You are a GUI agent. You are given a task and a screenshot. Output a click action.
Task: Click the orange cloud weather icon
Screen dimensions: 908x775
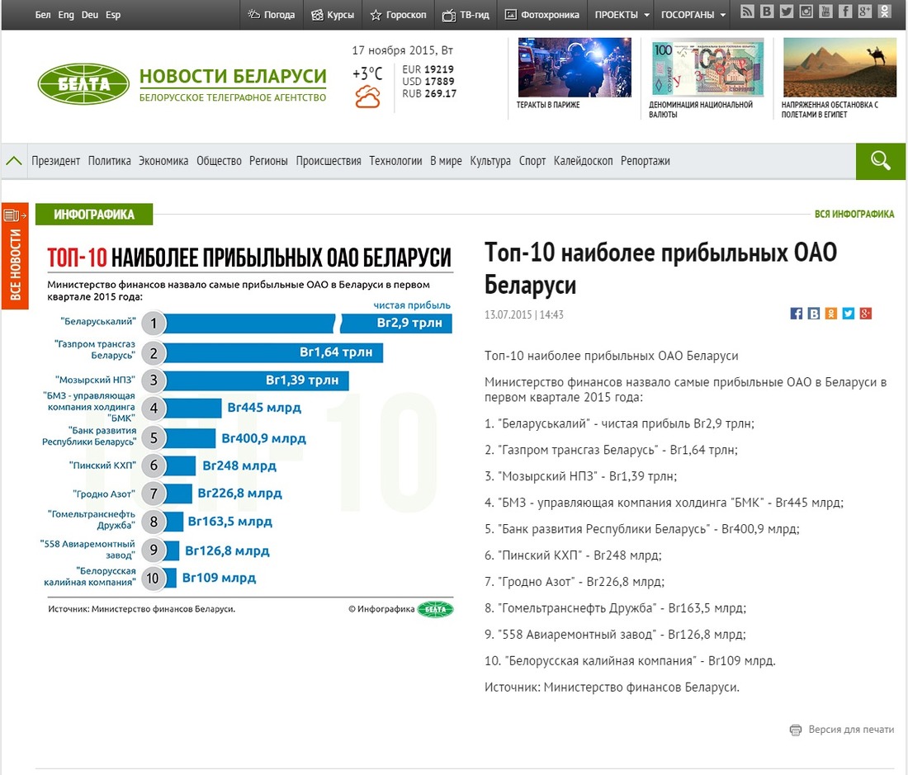click(x=367, y=97)
